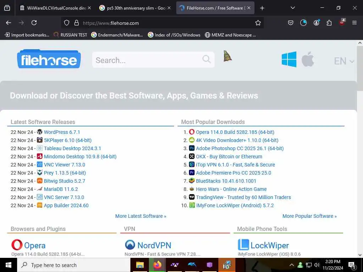Open the Firefox View icon

(x=7, y=8)
